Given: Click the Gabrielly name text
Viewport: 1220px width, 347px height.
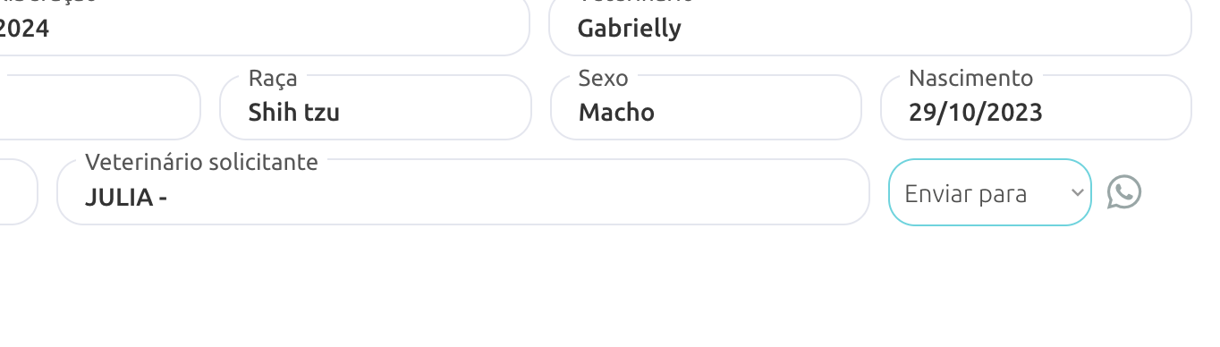Looking at the screenshot, I should tap(630, 29).
